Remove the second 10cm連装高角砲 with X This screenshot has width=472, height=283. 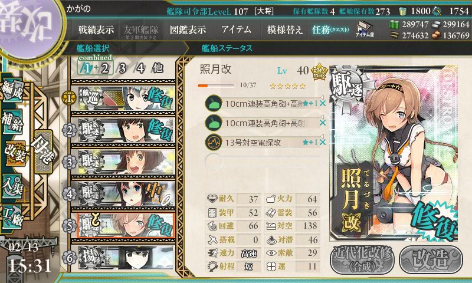pos(323,123)
